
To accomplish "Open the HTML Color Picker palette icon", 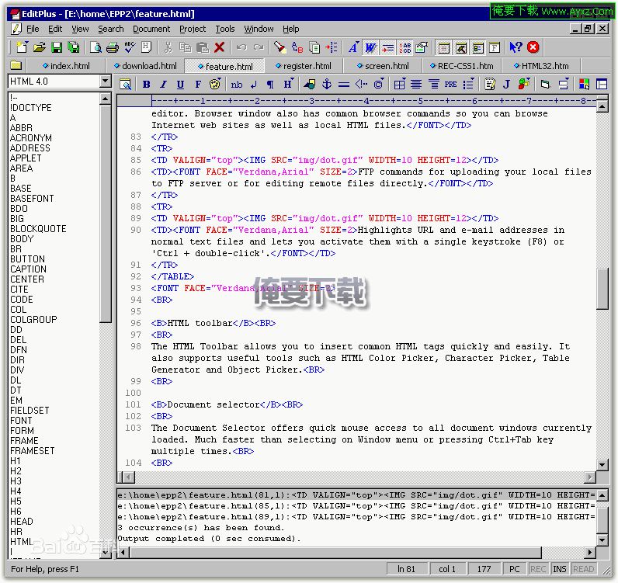I will [215, 85].
